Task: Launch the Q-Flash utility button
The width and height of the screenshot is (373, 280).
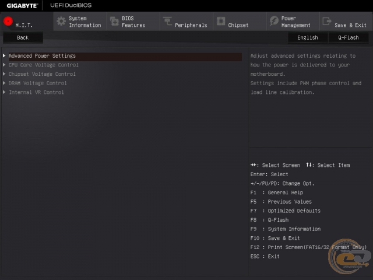Action: 349,37
